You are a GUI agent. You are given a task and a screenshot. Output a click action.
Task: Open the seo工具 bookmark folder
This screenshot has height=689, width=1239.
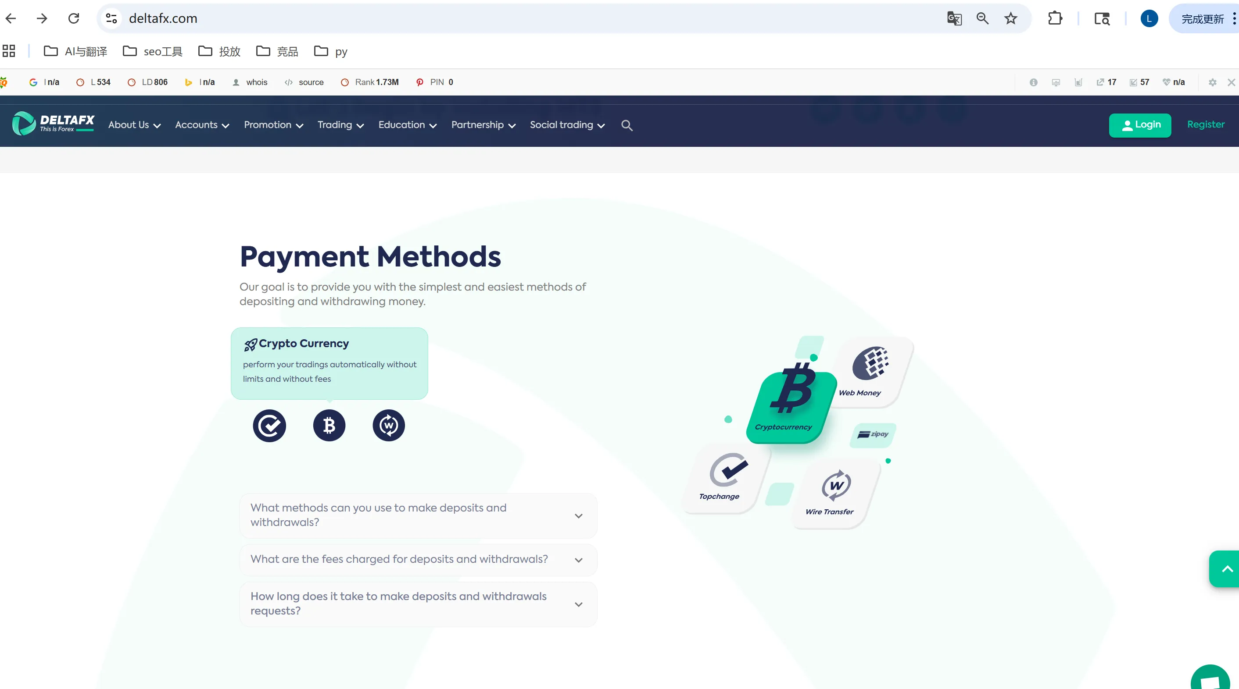[153, 51]
